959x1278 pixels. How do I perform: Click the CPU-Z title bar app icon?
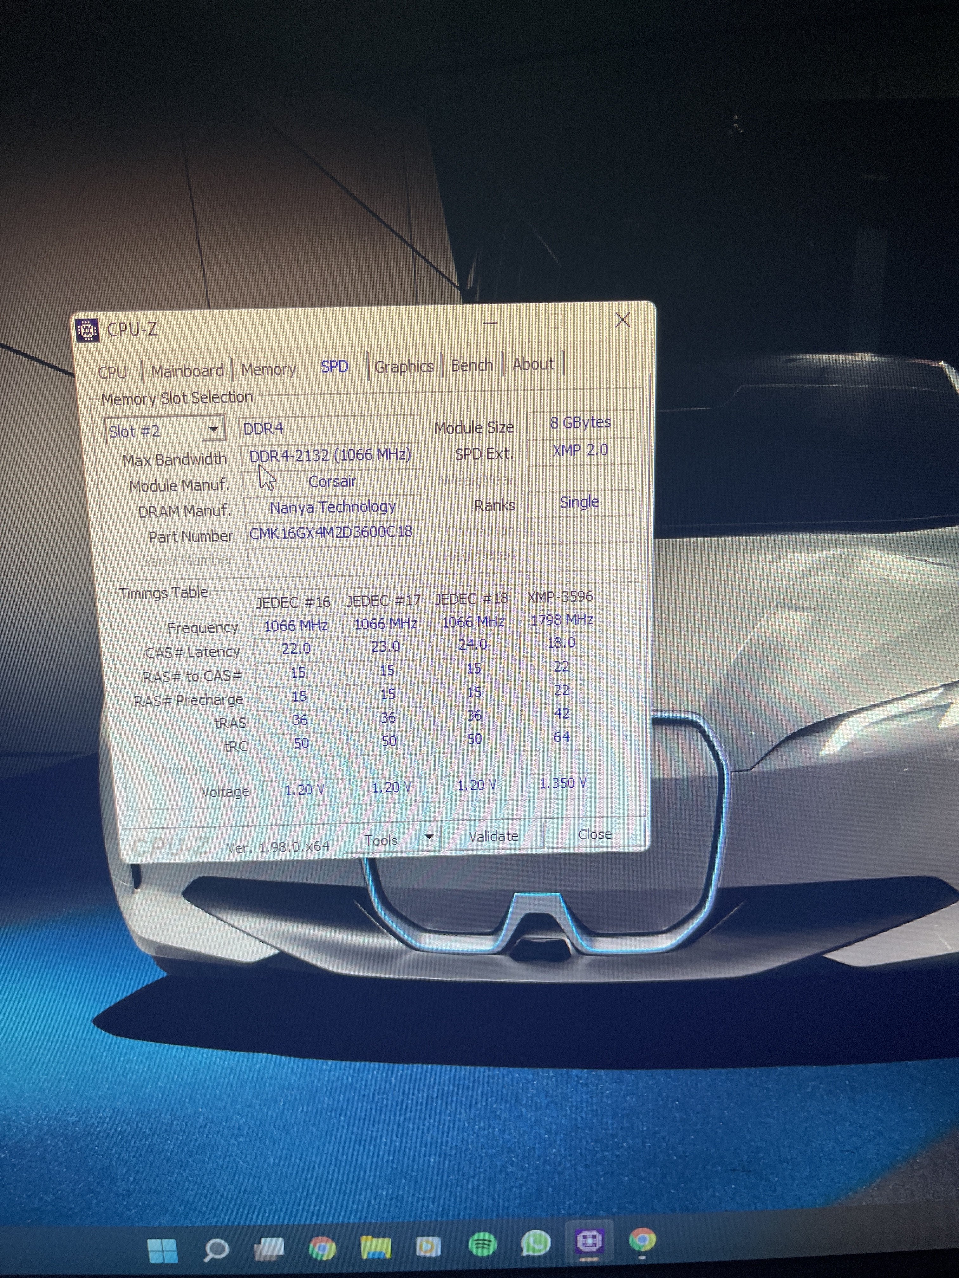(88, 331)
